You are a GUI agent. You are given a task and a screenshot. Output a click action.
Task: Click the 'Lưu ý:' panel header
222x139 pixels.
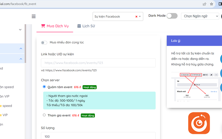195,41
